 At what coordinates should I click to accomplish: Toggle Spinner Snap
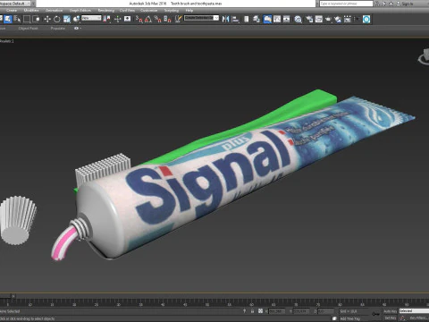pos(167,20)
